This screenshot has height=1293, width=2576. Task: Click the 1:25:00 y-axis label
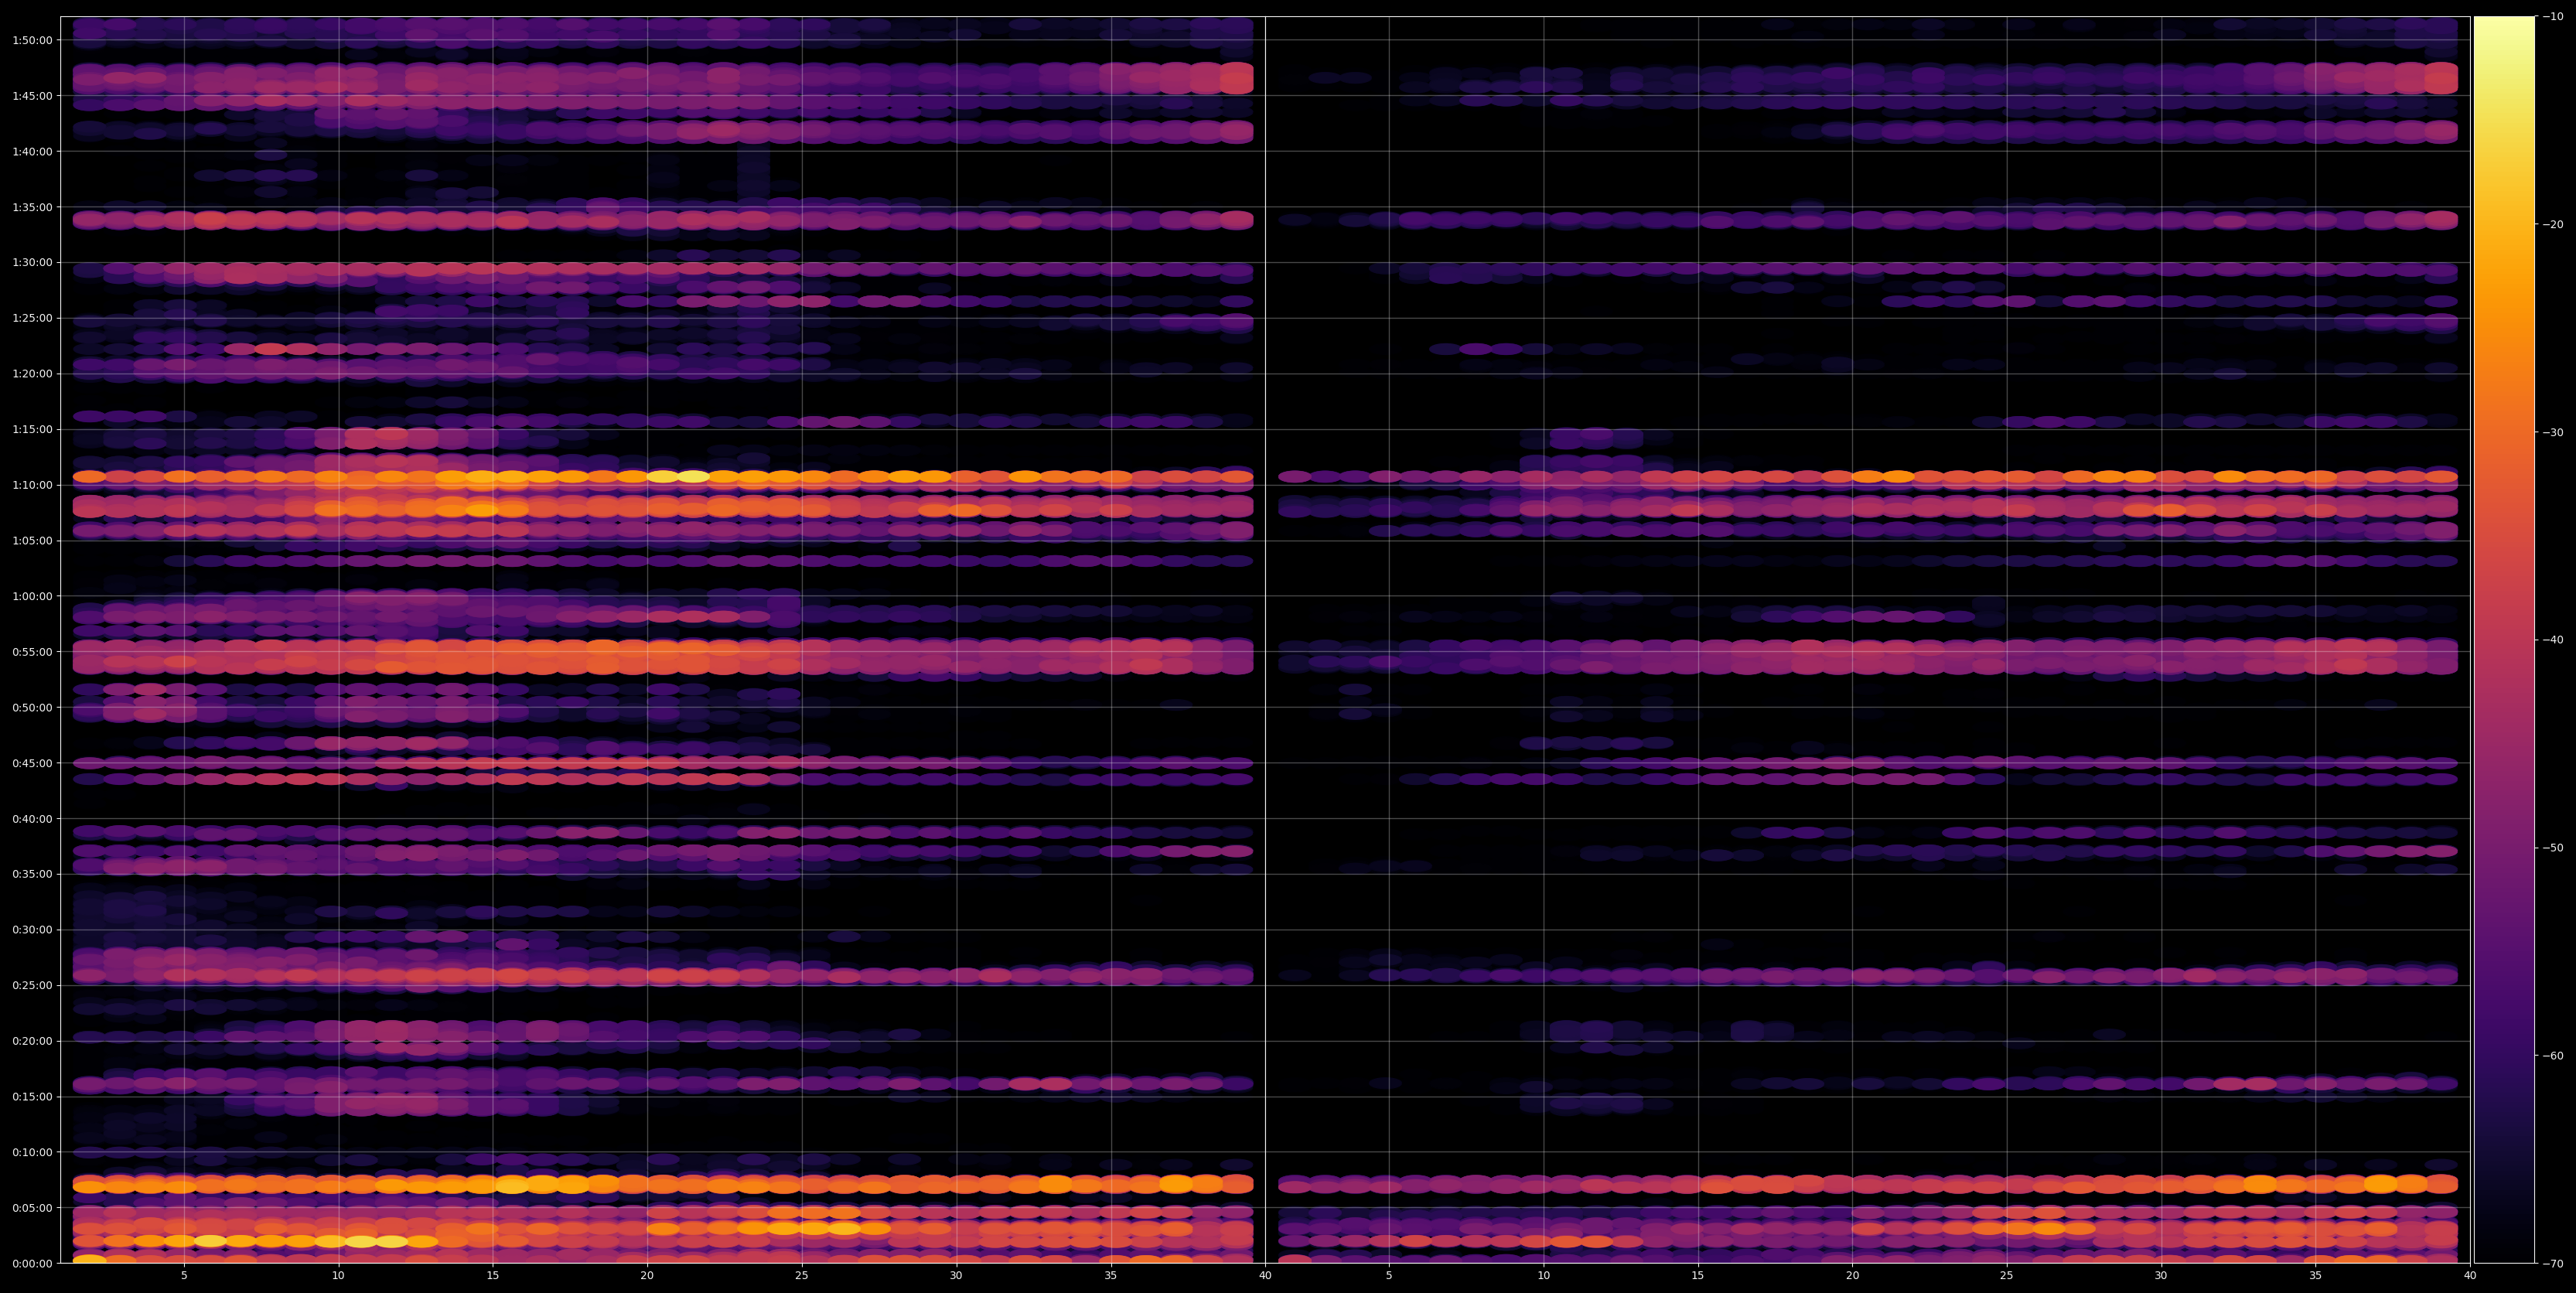32,318
